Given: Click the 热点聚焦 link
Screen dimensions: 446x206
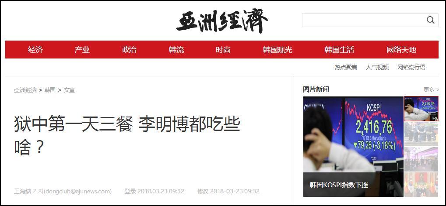Looking at the screenshot, I should (346, 67).
